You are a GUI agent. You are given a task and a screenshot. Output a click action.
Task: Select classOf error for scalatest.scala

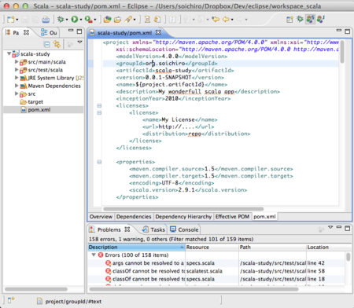217,271
